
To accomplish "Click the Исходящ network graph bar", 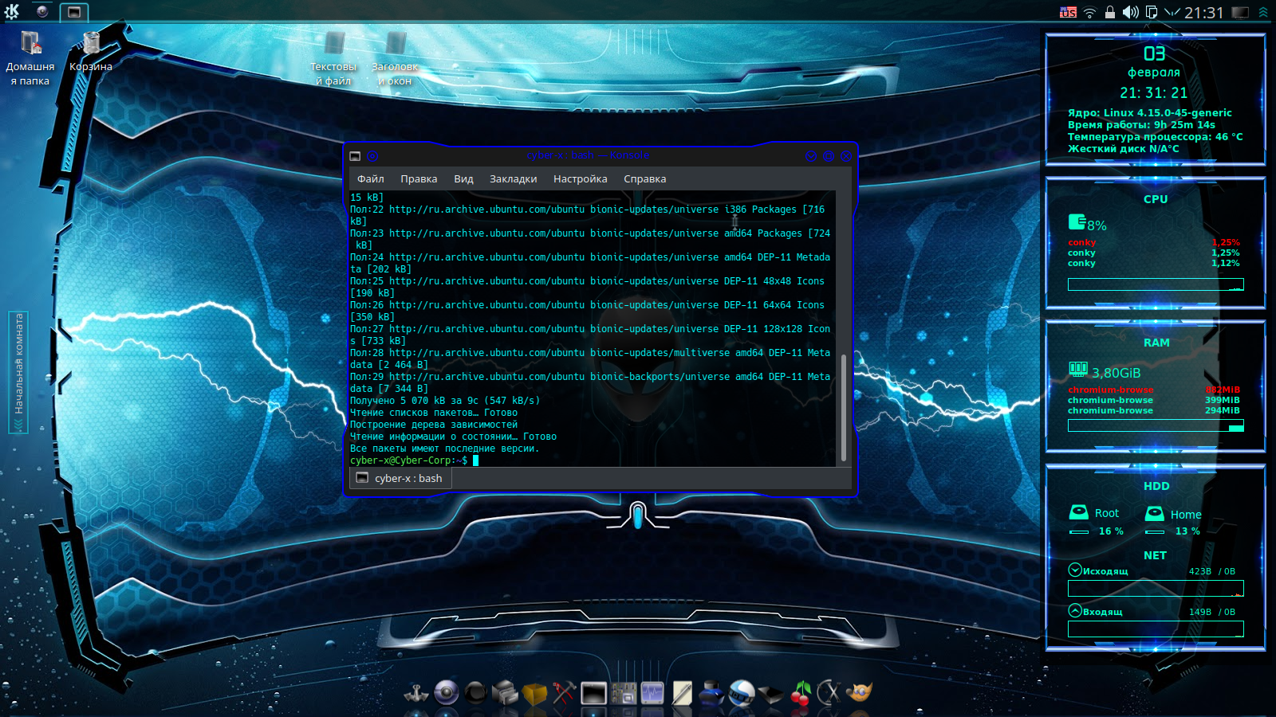I will click(x=1156, y=589).
